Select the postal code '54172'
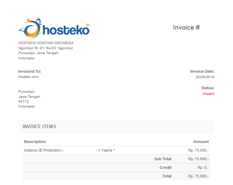 24,101
